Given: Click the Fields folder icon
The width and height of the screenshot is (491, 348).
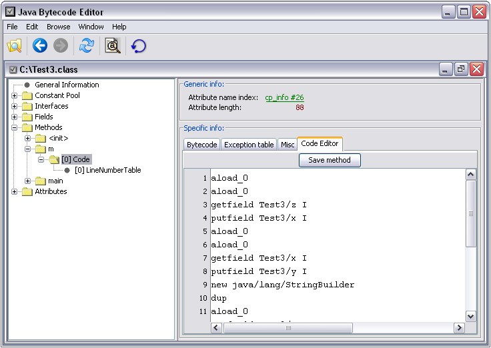Looking at the screenshot, I should (x=27, y=117).
